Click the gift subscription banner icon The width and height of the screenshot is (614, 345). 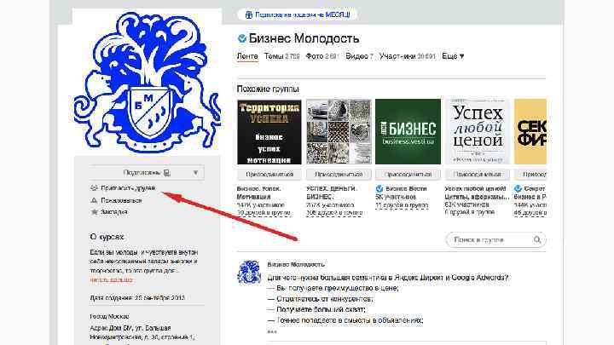tap(248, 14)
